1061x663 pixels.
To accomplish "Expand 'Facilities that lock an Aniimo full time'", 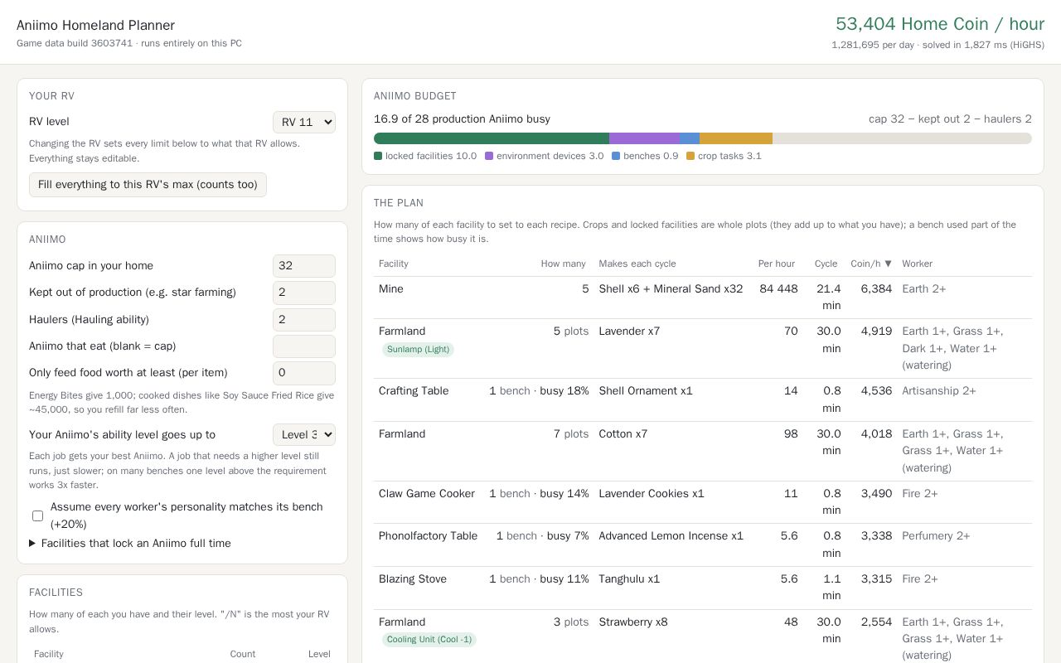I will coord(130,544).
